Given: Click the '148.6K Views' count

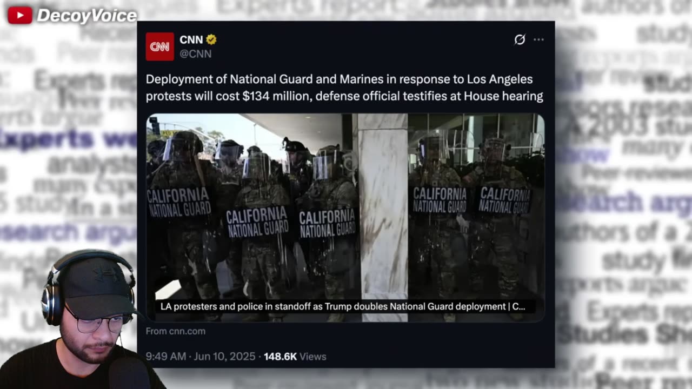Looking at the screenshot, I should 295,357.
